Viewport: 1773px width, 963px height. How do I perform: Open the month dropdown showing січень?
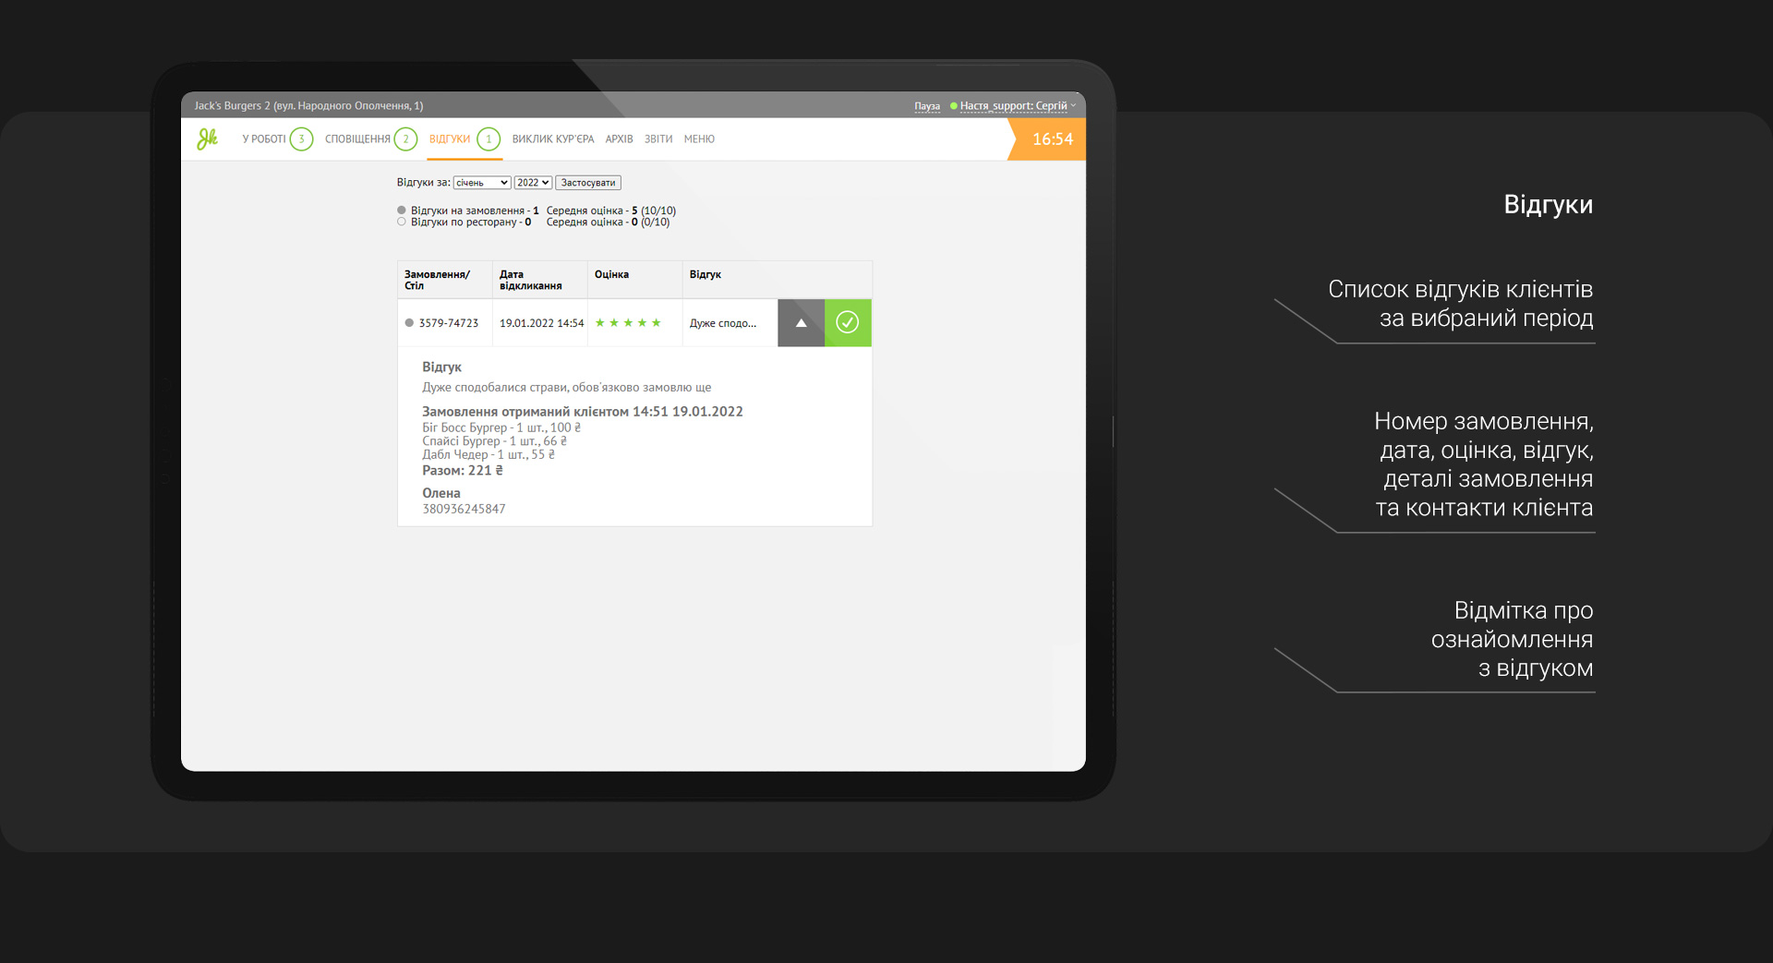point(482,183)
